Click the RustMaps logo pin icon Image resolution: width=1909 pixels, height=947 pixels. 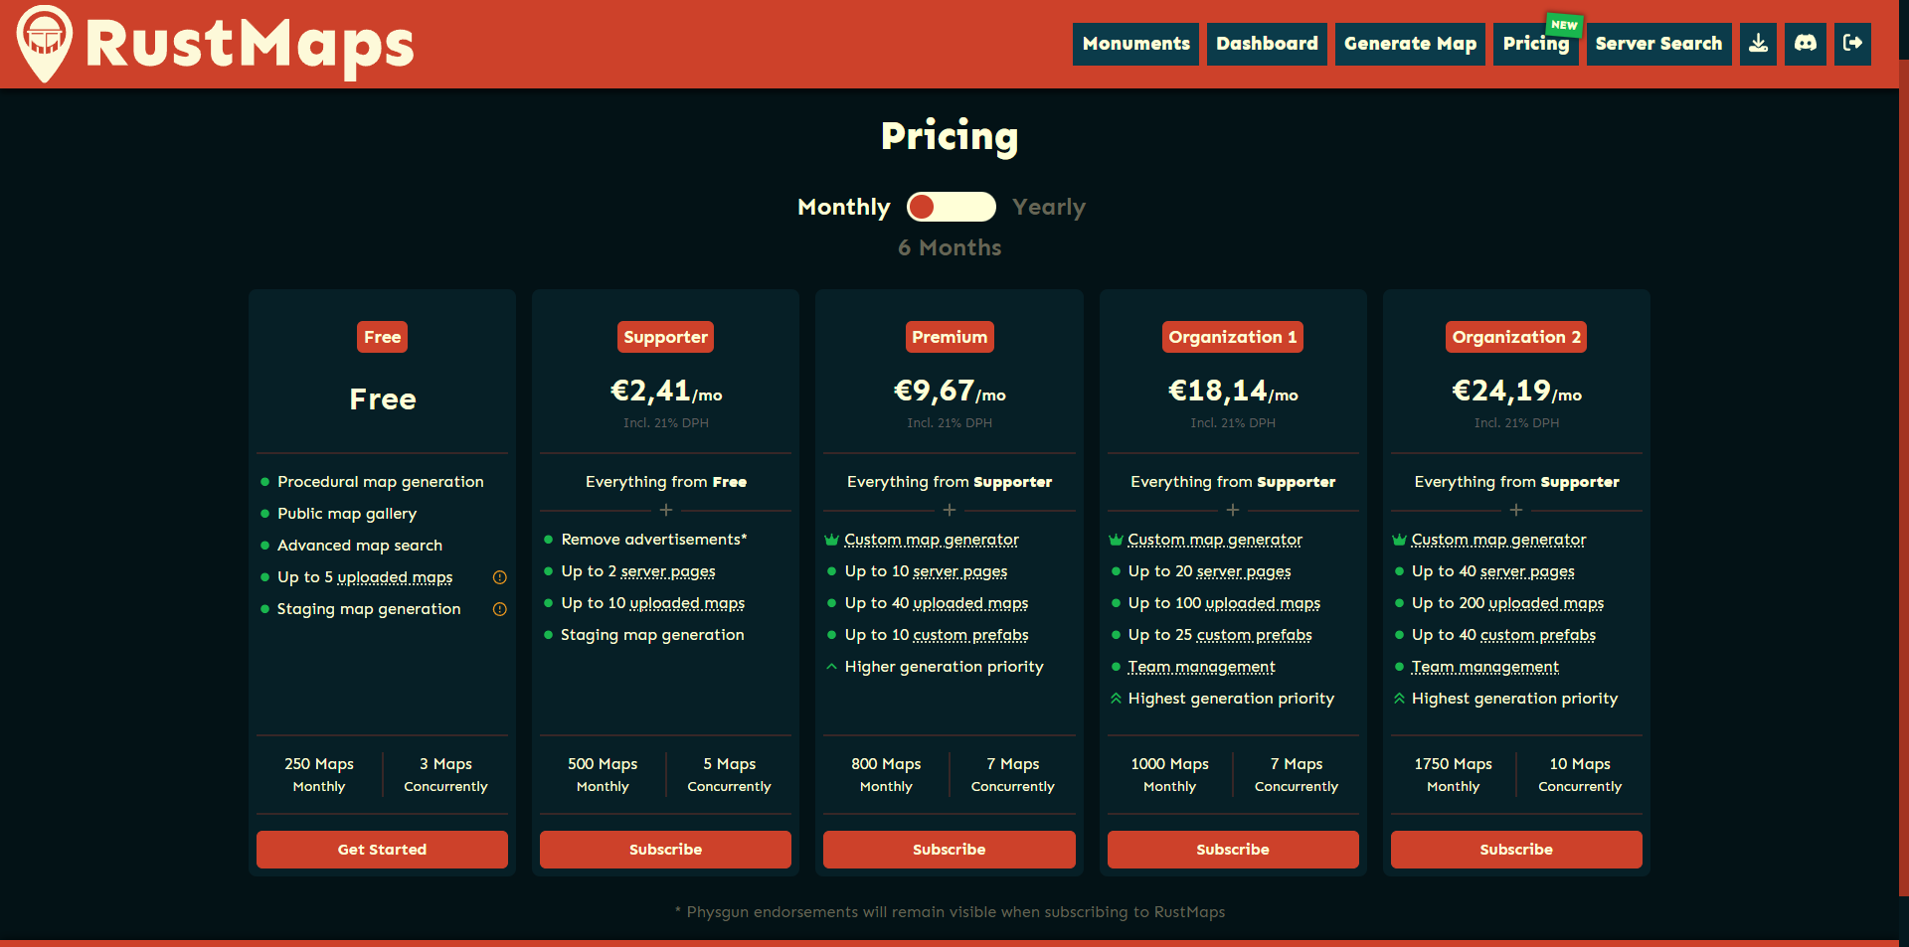pyautogui.click(x=45, y=43)
